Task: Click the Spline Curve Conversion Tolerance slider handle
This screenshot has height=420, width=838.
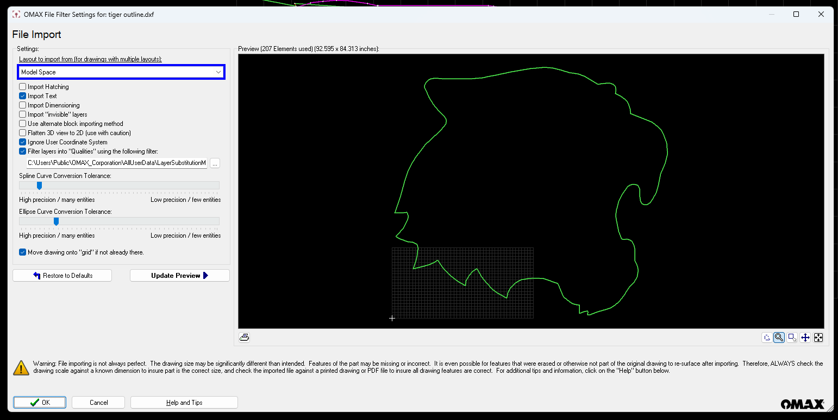Action: [x=39, y=186]
